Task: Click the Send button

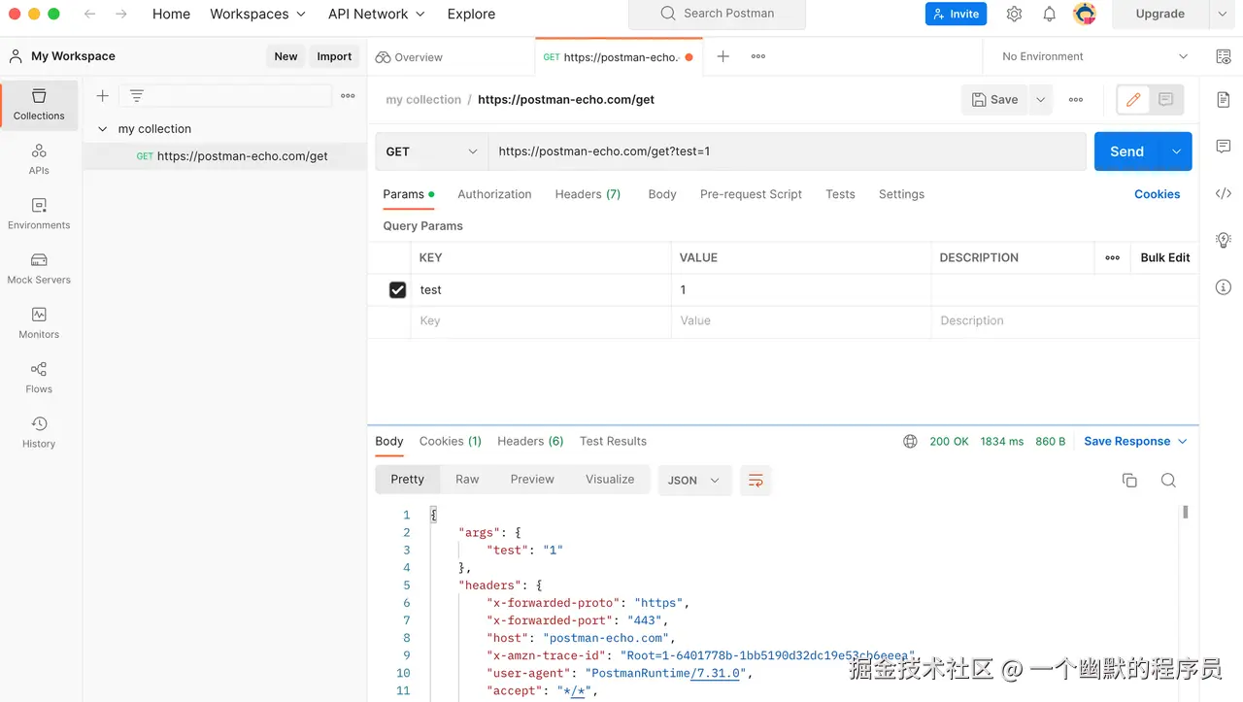Action: pyautogui.click(x=1127, y=151)
